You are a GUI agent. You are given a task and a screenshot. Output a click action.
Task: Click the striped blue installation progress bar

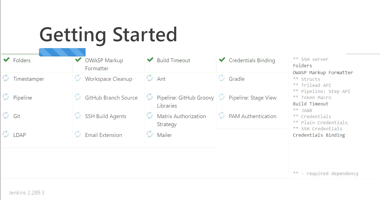tap(62, 52)
